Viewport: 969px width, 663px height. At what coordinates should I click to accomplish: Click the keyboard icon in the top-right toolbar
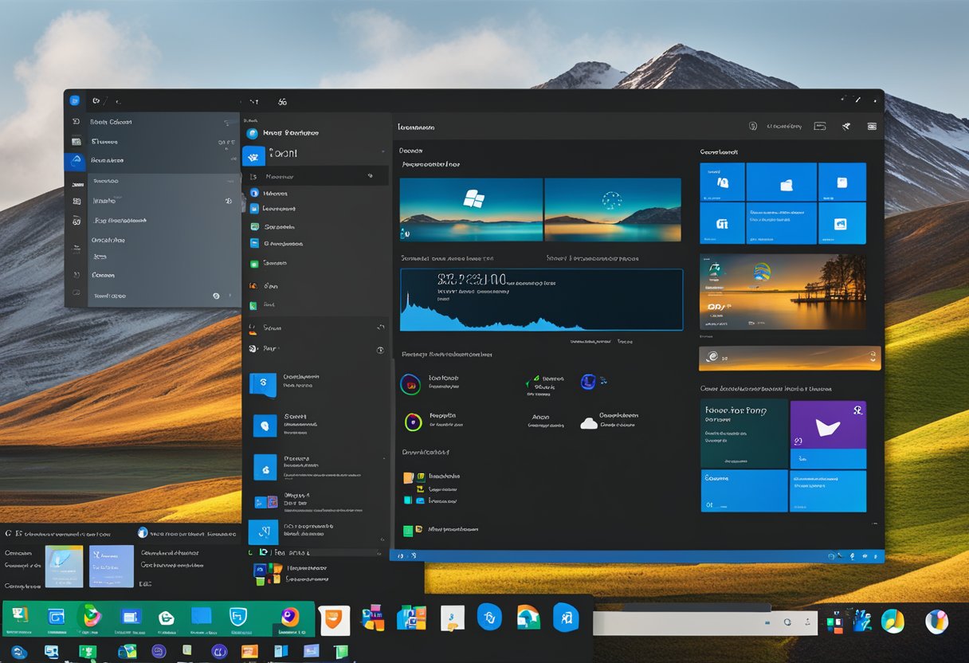pos(873,127)
